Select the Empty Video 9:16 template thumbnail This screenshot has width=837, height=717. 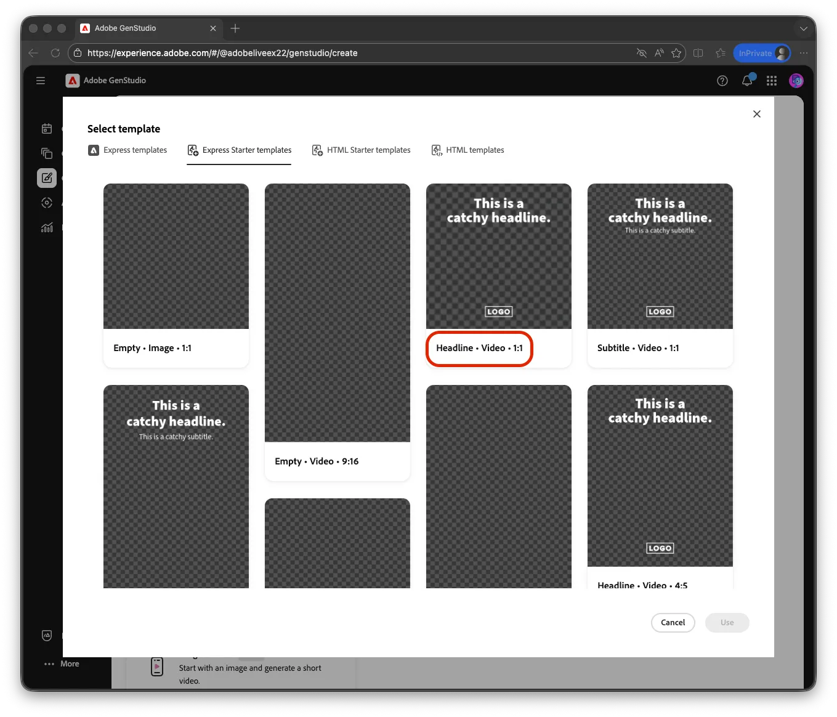coord(338,313)
